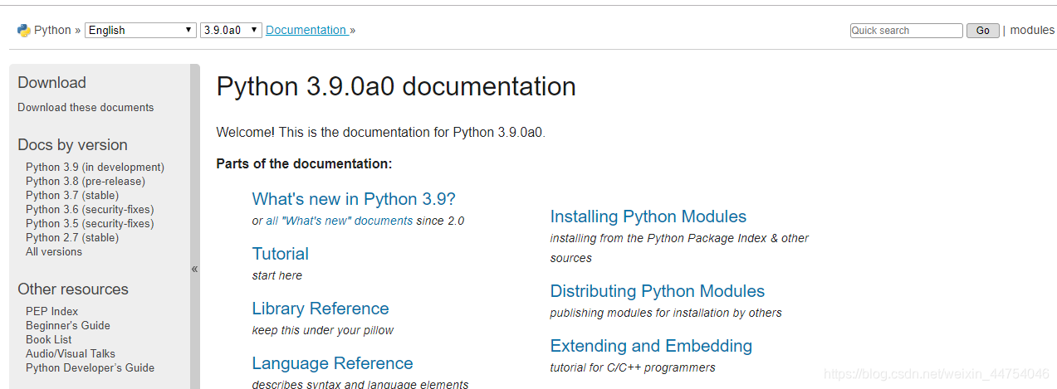Image resolution: width=1057 pixels, height=389 pixels.
Task: Open Python 3.9 (in development) docs
Action: point(95,167)
